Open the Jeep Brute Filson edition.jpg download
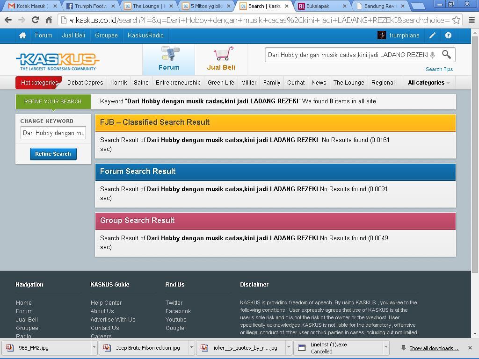 pyautogui.click(x=144, y=348)
